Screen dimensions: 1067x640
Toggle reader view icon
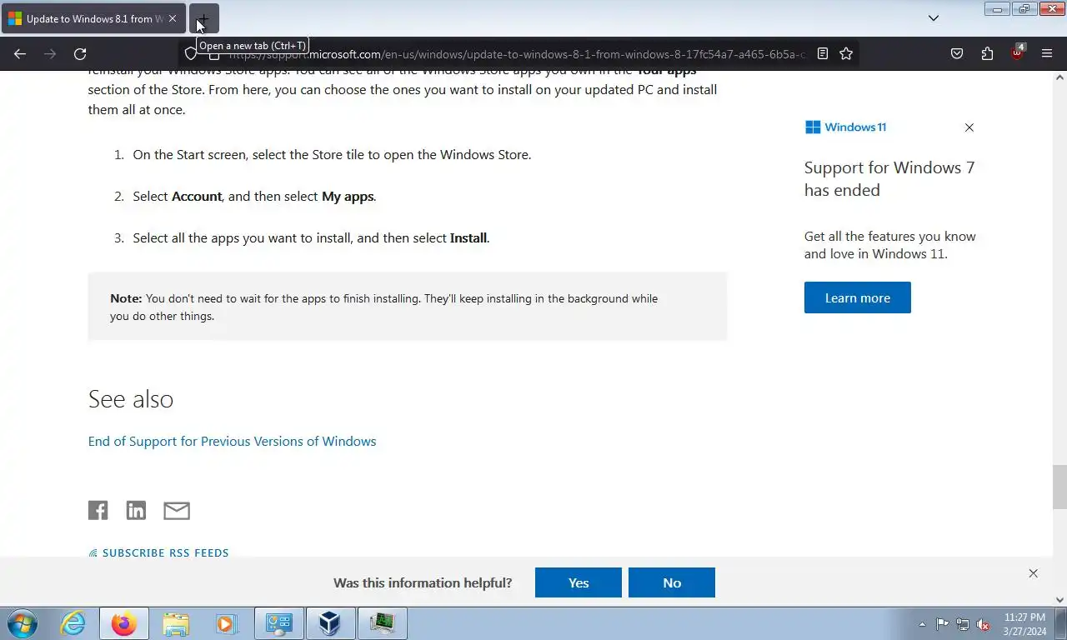pyautogui.click(x=823, y=53)
